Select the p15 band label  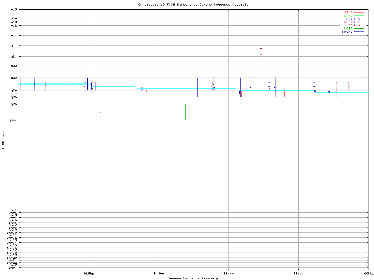(x=14, y=10)
